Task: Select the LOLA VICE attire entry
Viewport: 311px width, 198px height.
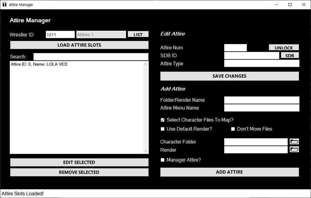Action: [39, 64]
